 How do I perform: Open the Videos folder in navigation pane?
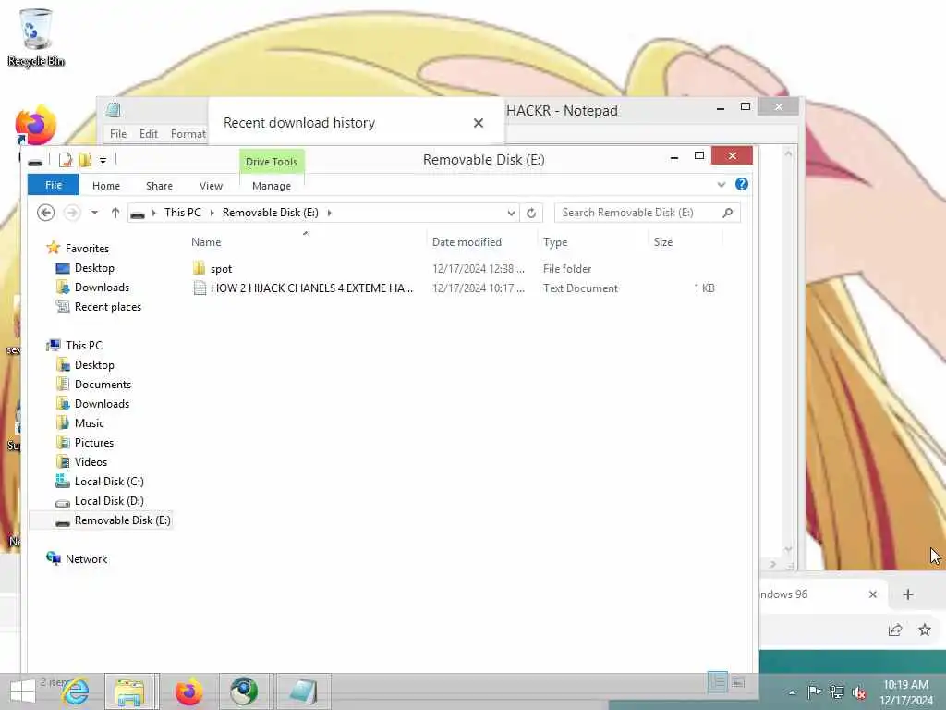[x=91, y=462]
